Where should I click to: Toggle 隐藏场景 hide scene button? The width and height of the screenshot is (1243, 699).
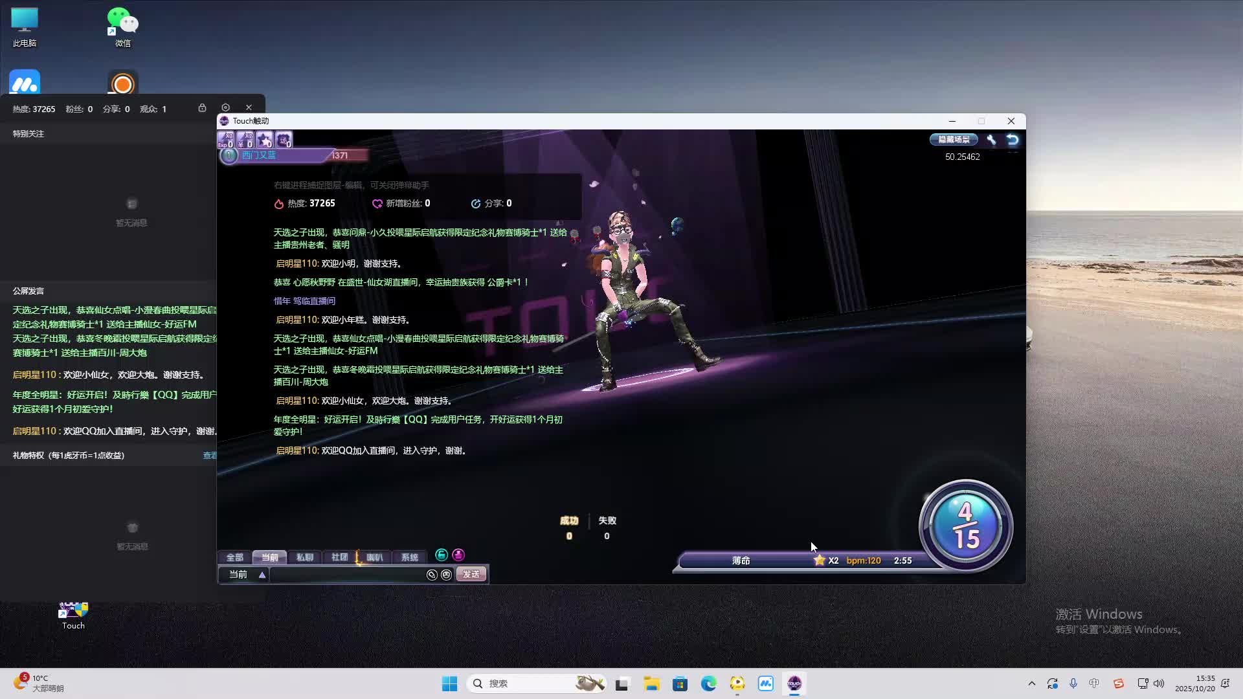pos(954,139)
